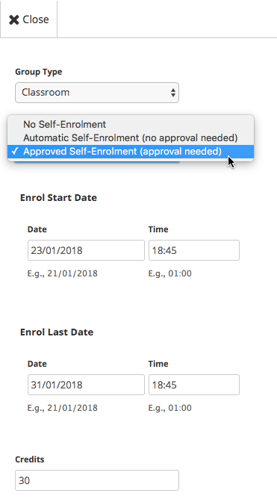Click the checkmark beside Approved Self-Enrolment

tap(15, 151)
